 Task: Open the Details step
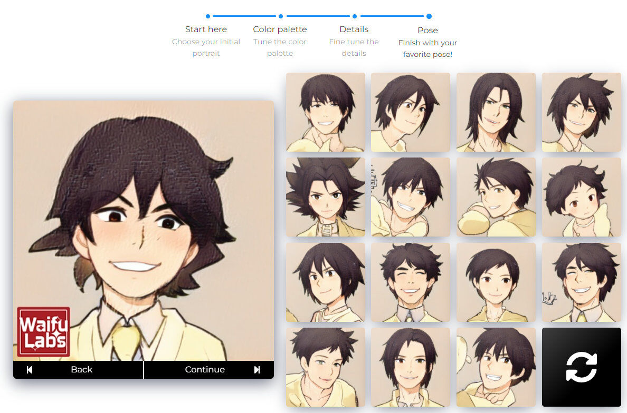[x=354, y=29]
